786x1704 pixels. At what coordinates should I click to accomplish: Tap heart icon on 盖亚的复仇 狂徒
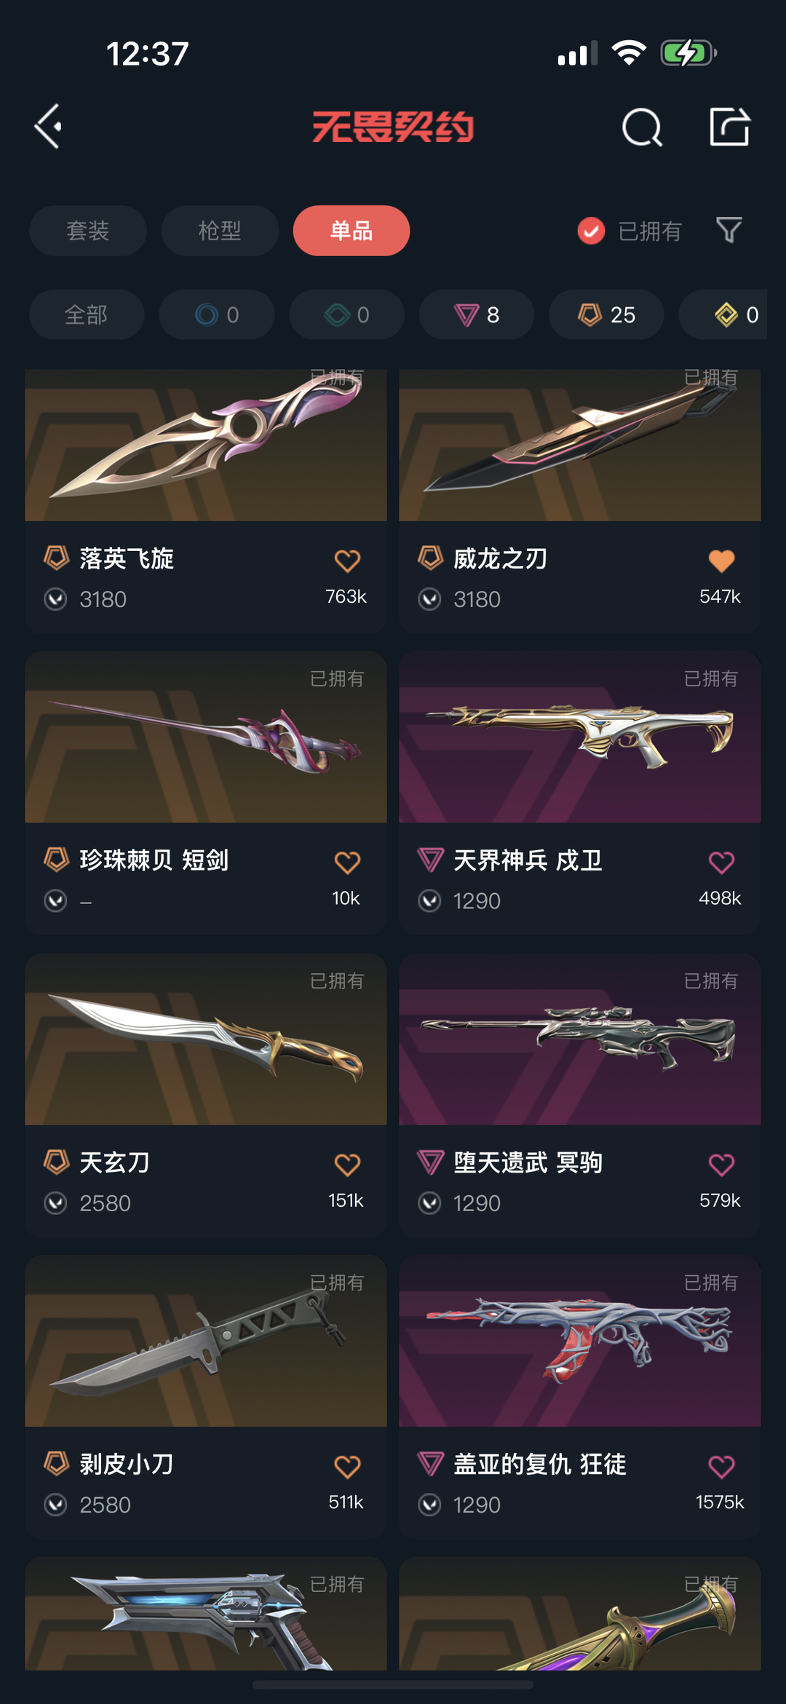point(721,1466)
